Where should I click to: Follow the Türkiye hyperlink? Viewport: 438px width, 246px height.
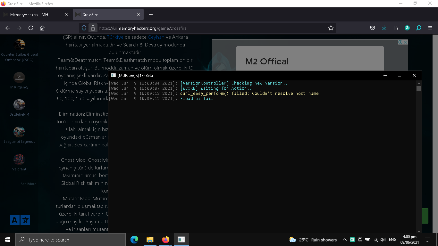coord(115,37)
